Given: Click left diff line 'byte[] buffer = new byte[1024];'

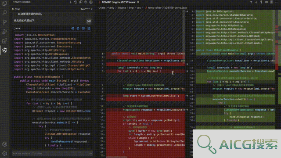Looking at the screenshot, I should tap(150, 131).
